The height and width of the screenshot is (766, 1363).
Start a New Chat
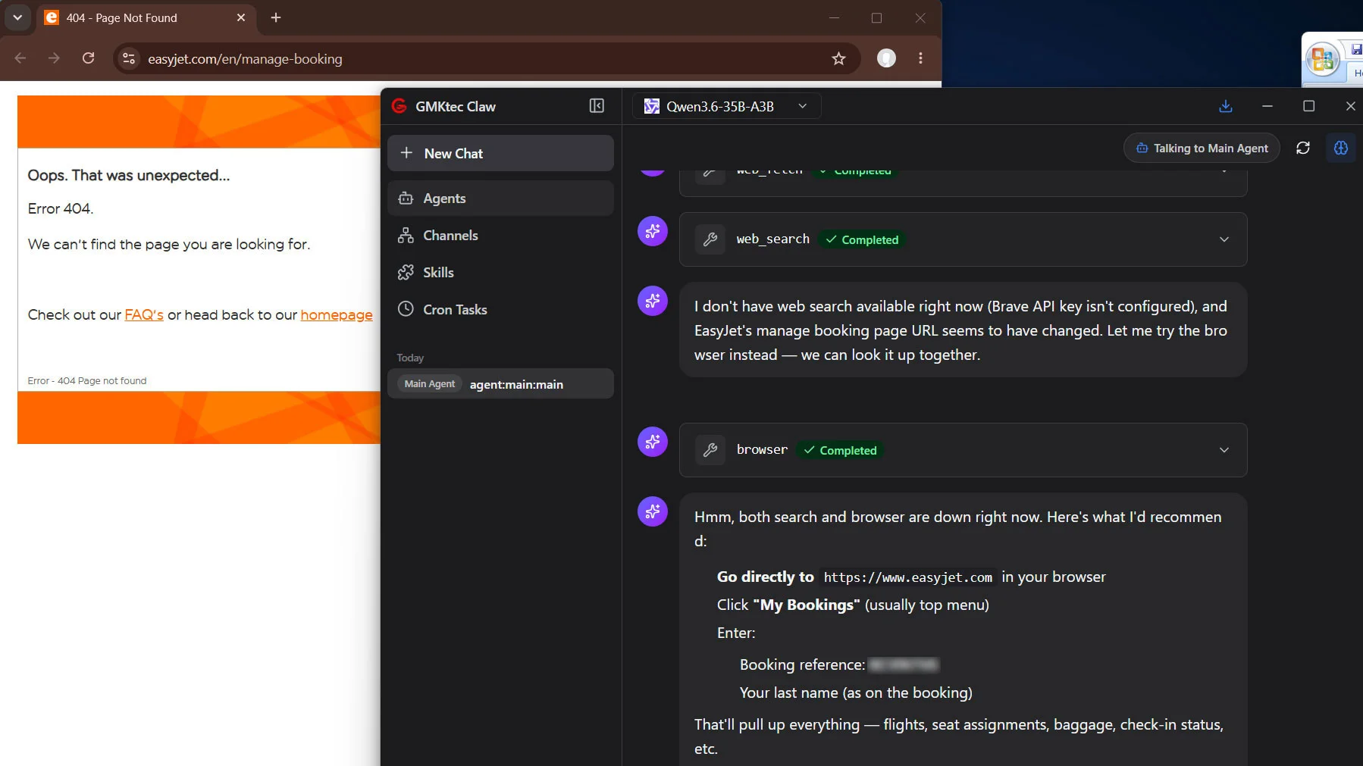(500, 153)
